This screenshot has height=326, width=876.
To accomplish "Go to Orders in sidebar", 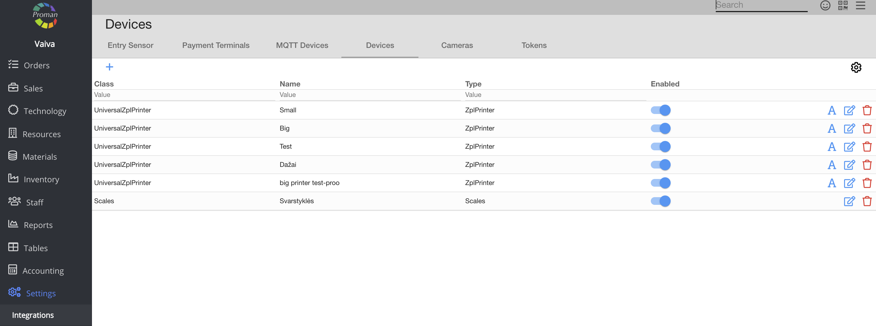I will tap(36, 65).
